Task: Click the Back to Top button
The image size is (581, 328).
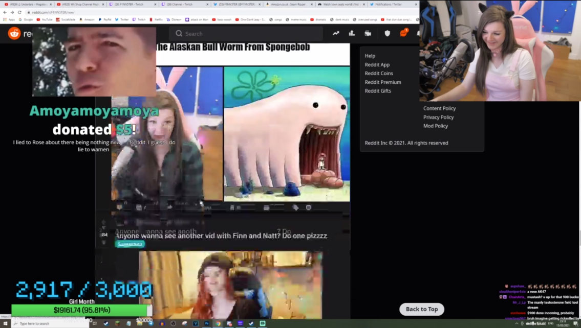Action: click(422, 309)
